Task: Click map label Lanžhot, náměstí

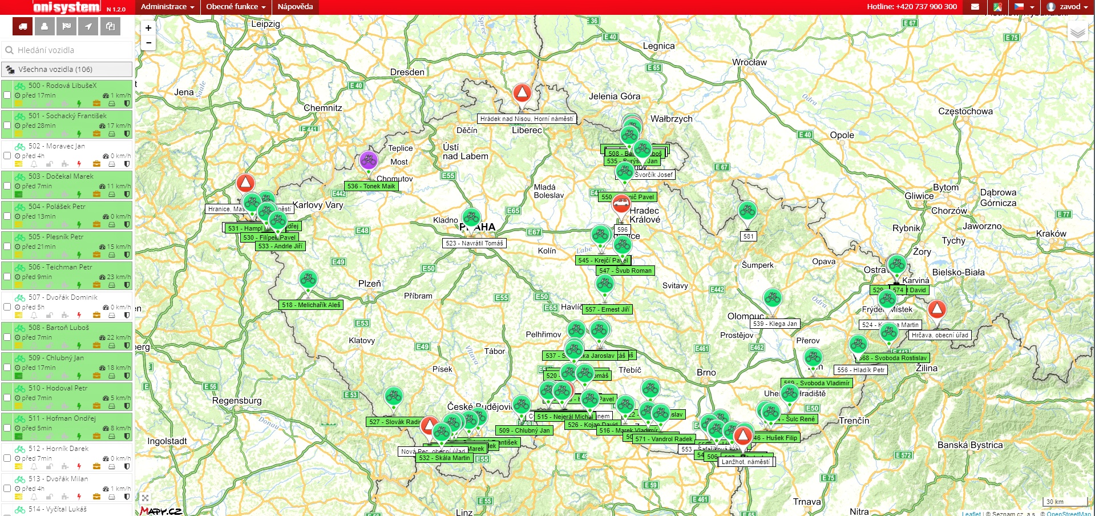Action: pyautogui.click(x=746, y=462)
